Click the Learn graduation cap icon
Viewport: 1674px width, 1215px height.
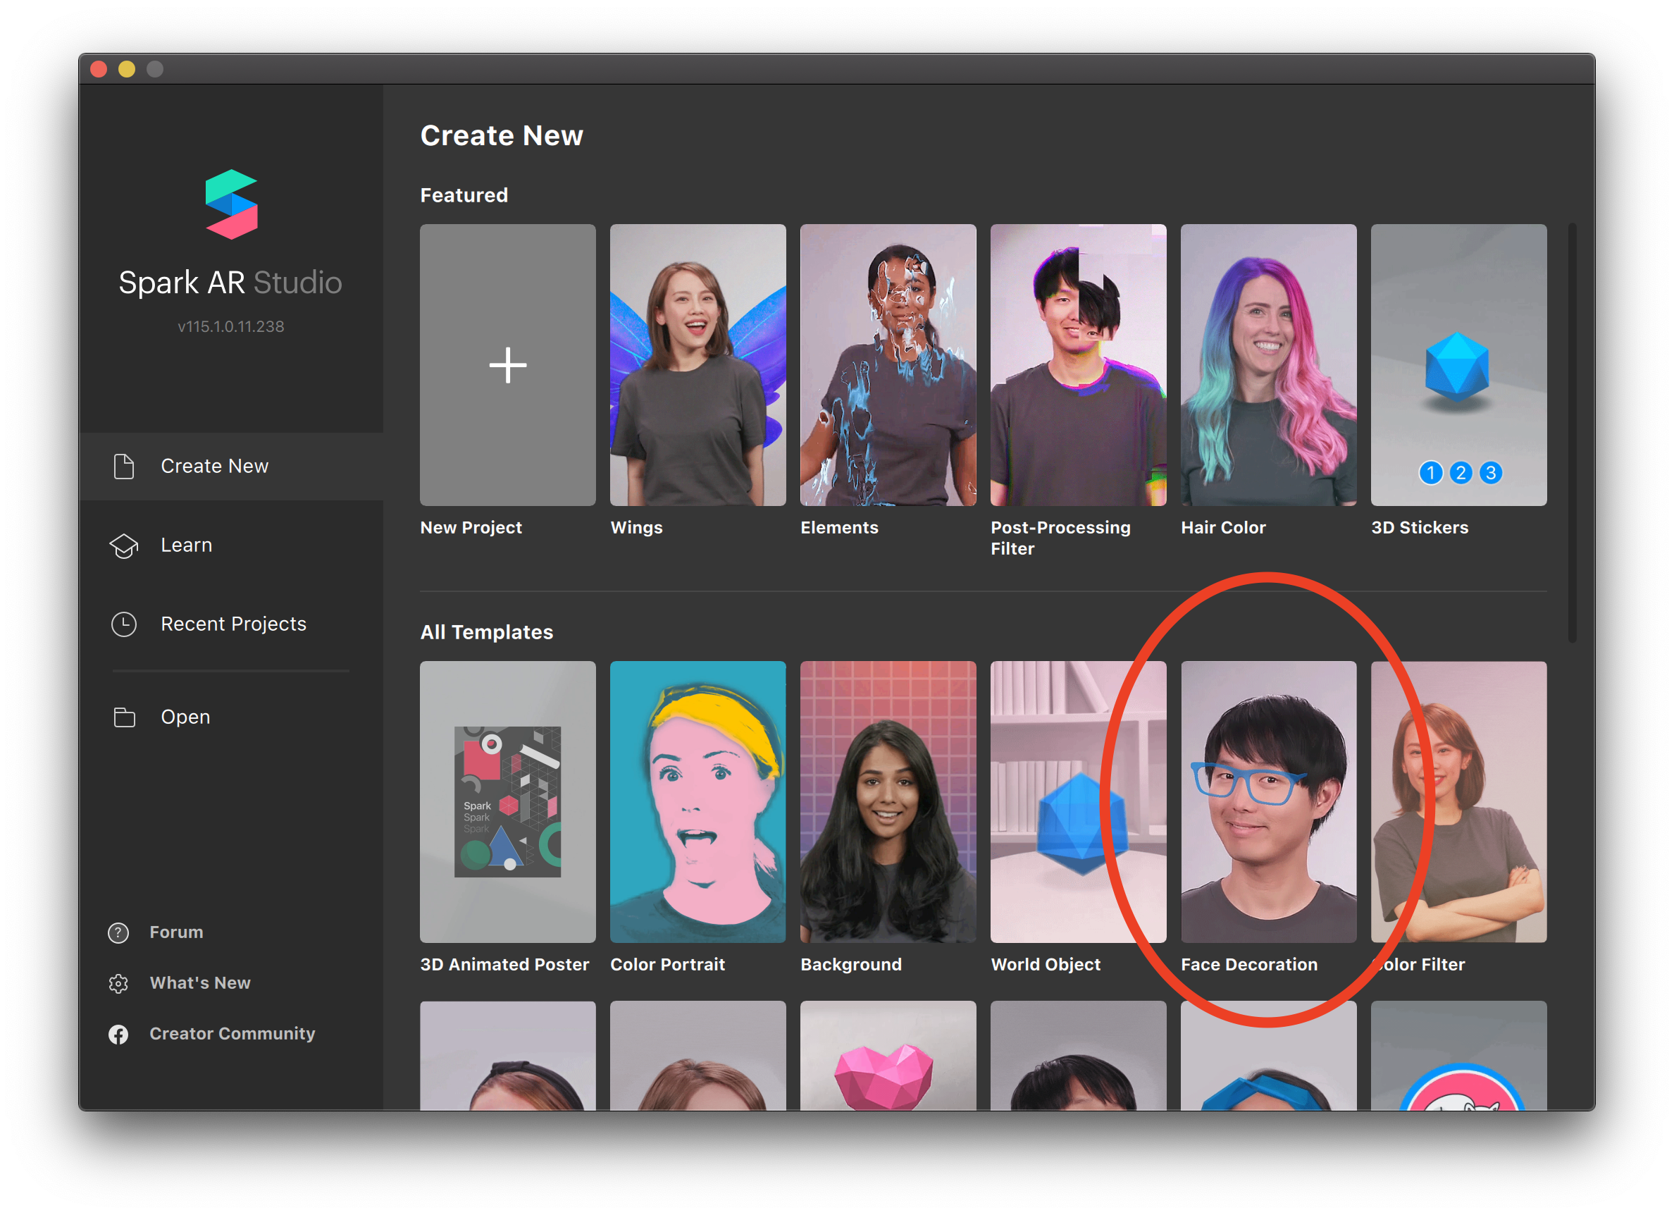[x=124, y=545]
